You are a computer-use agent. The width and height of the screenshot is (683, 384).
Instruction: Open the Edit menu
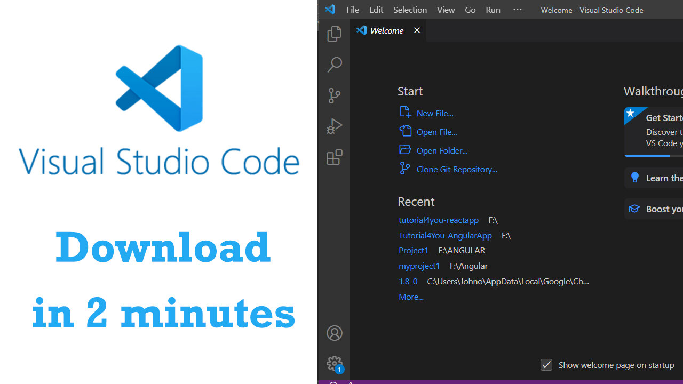(376, 10)
